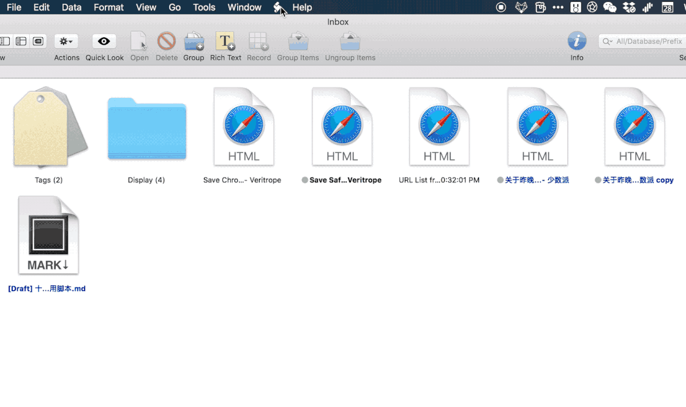Click the Ungroup Items toolbar icon
686x407 pixels.
350,41
